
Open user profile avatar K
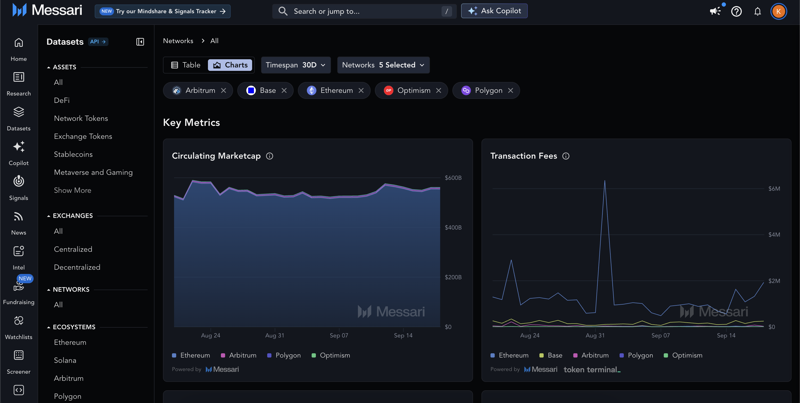(778, 11)
